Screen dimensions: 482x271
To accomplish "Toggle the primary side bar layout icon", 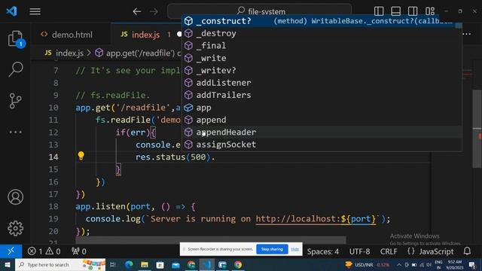I will pyautogui.click(x=379, y=11).
